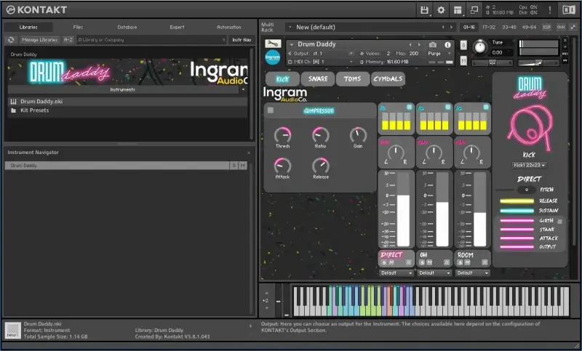Collapse the Drum Daddy instrument header arrow
The width and height of the screenshot is (582, 351).
click(x=292, y=44)
